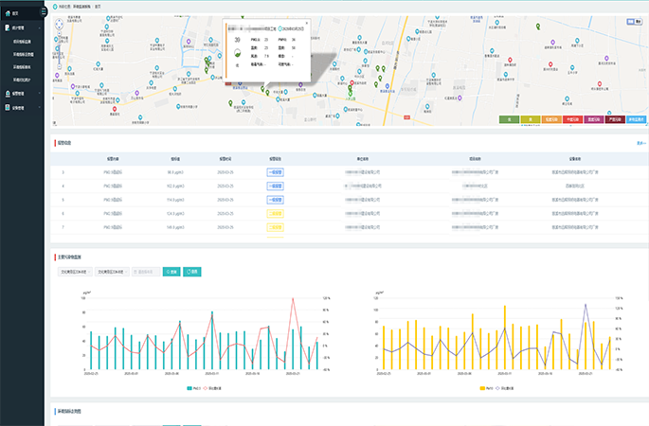Expand the 统计管理 sidebar menu arrow
The height and width of the screenshot is (426, 649).
point(39,27)
